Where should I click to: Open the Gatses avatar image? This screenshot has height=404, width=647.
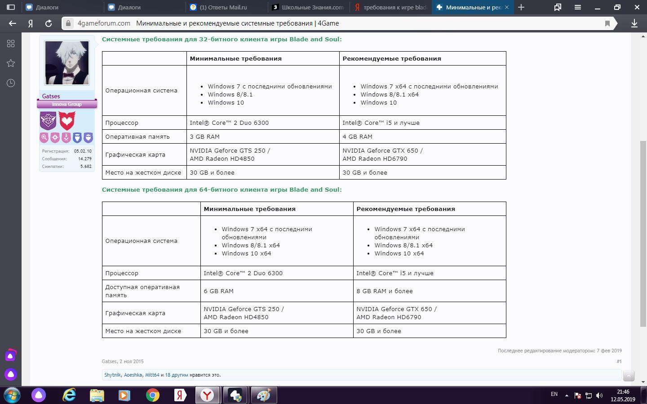click(67, 62)
